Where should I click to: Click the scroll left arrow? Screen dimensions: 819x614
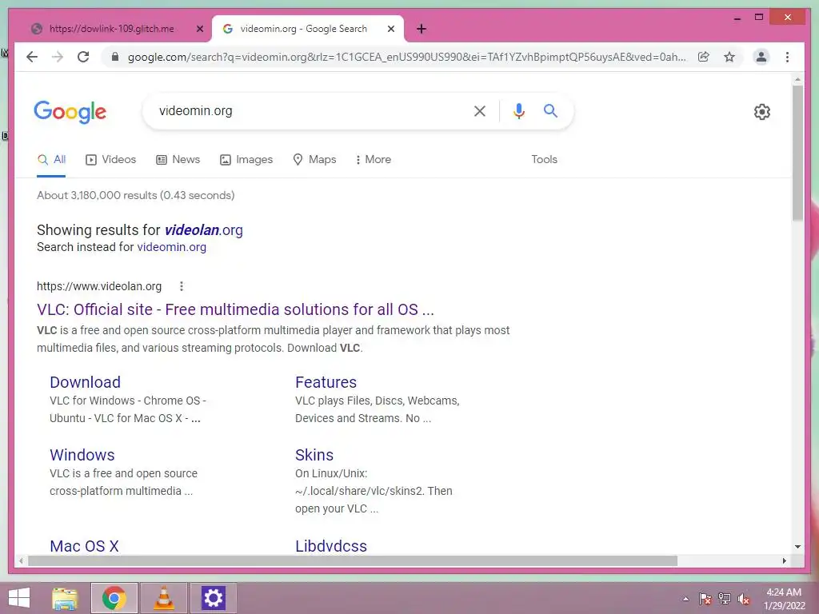pos(21,560)
